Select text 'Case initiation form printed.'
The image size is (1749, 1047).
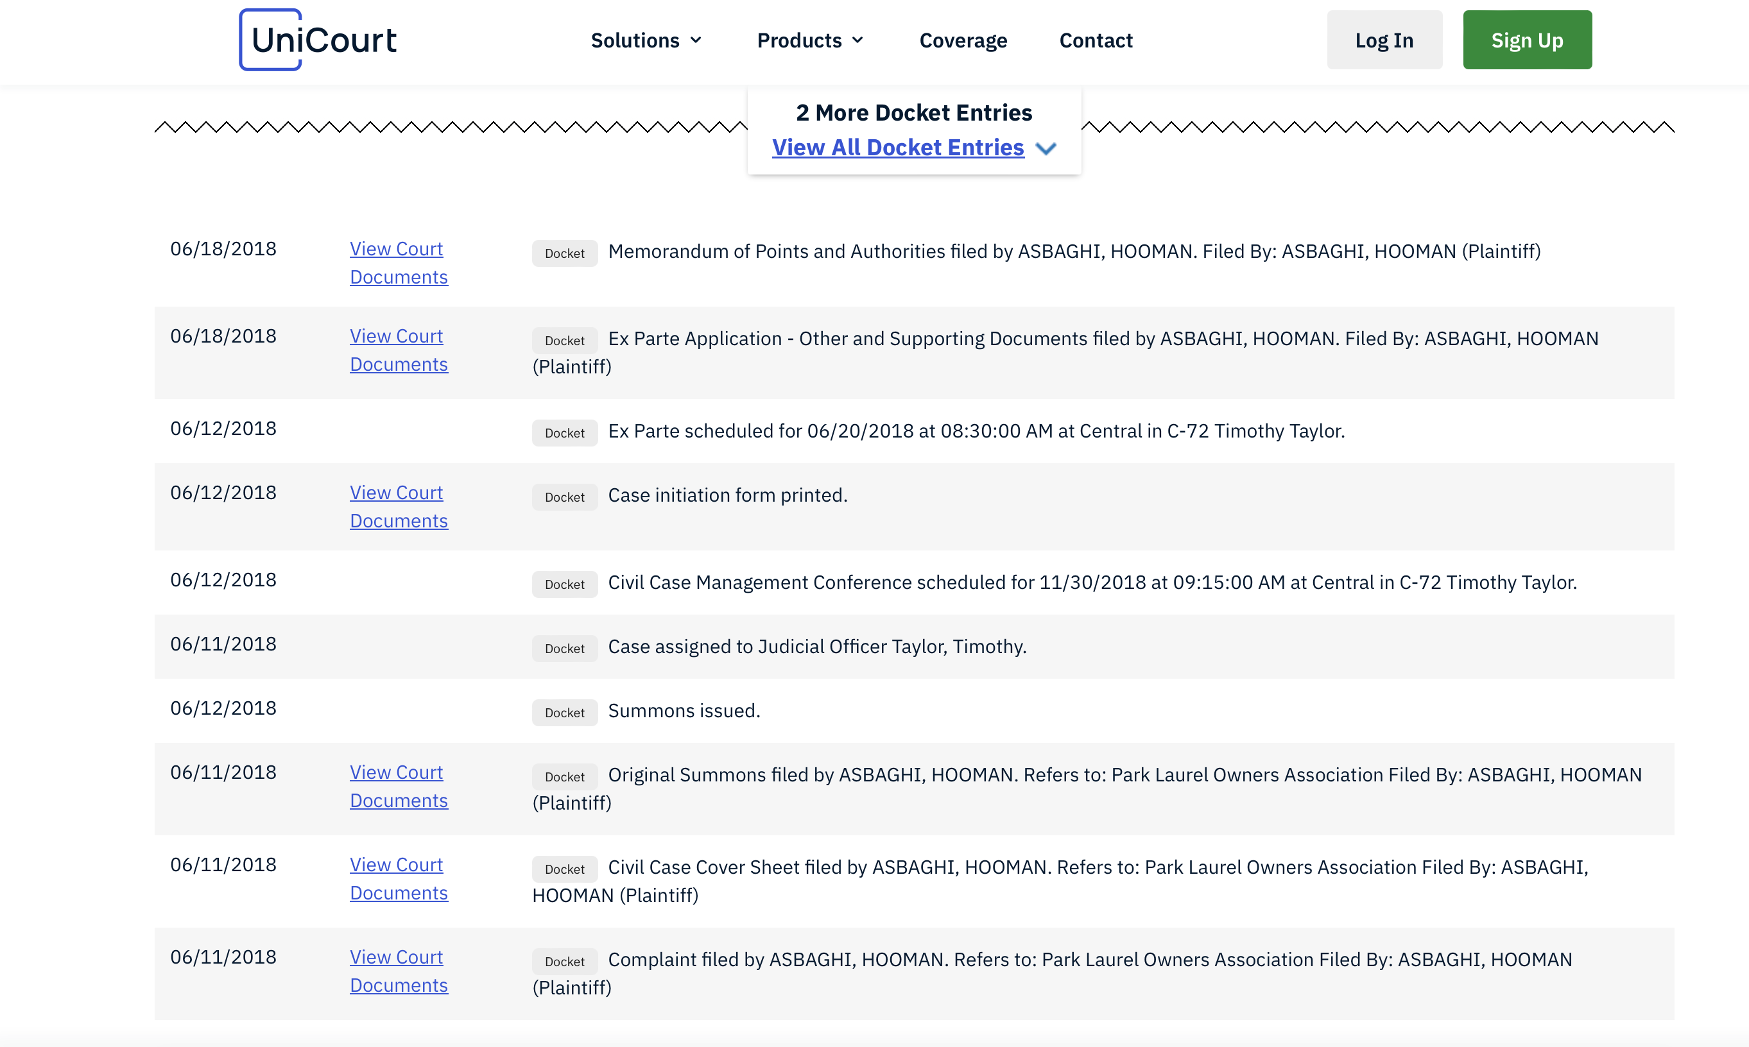[x=728, y=495]
